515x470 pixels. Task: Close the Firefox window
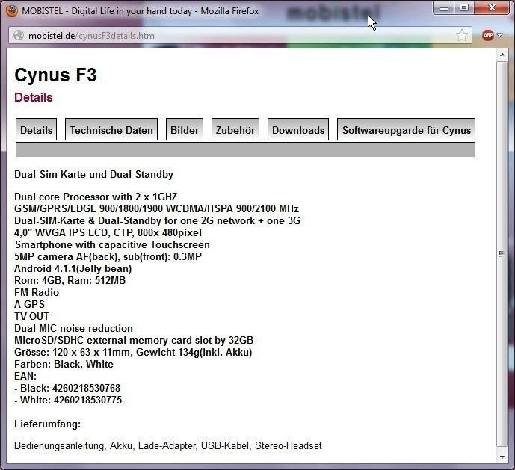coord(492,8)
